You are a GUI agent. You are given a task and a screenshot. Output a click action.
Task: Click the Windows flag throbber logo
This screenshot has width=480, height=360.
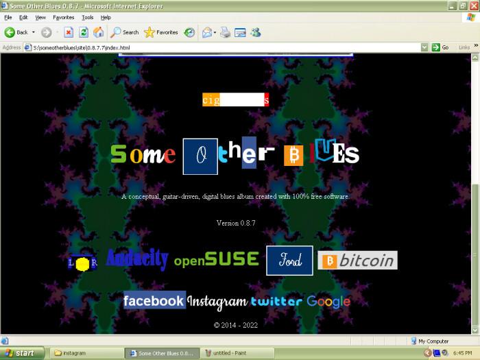(471, 17)
